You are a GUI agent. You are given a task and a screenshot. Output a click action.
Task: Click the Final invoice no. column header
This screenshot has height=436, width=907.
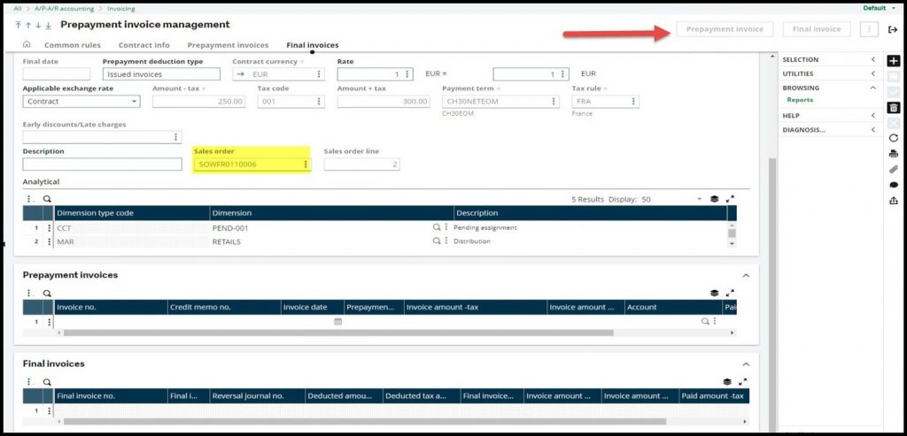click(x=111, y=396)
